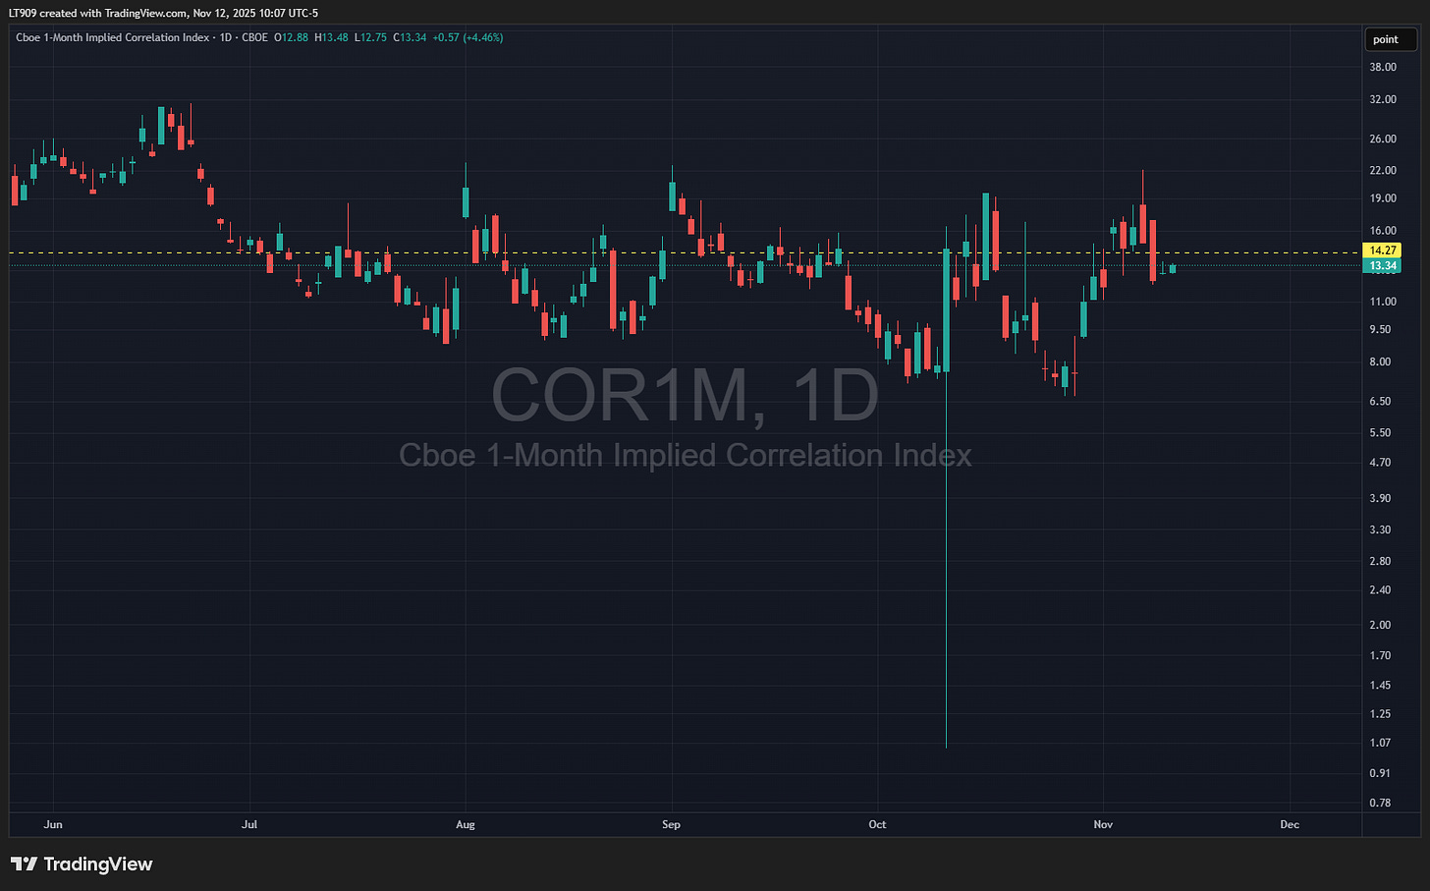Click the 3.30 price axis label

coord(1380,529)
